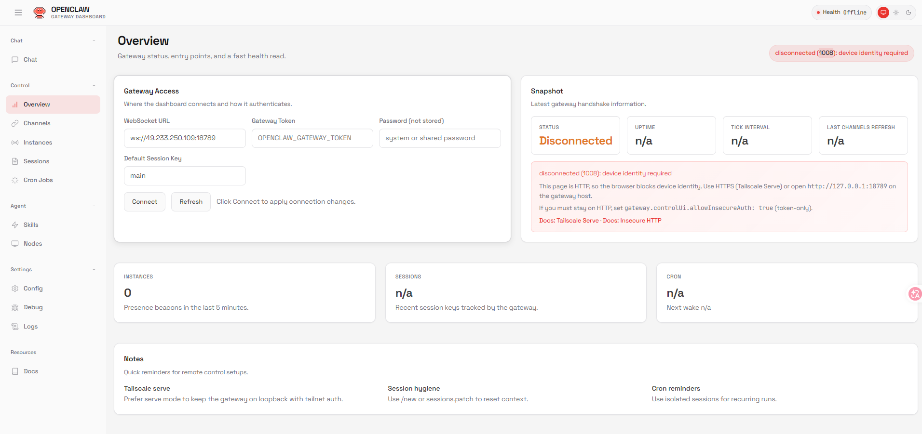Collapse the Agent sidebar section

click(94, 206)
